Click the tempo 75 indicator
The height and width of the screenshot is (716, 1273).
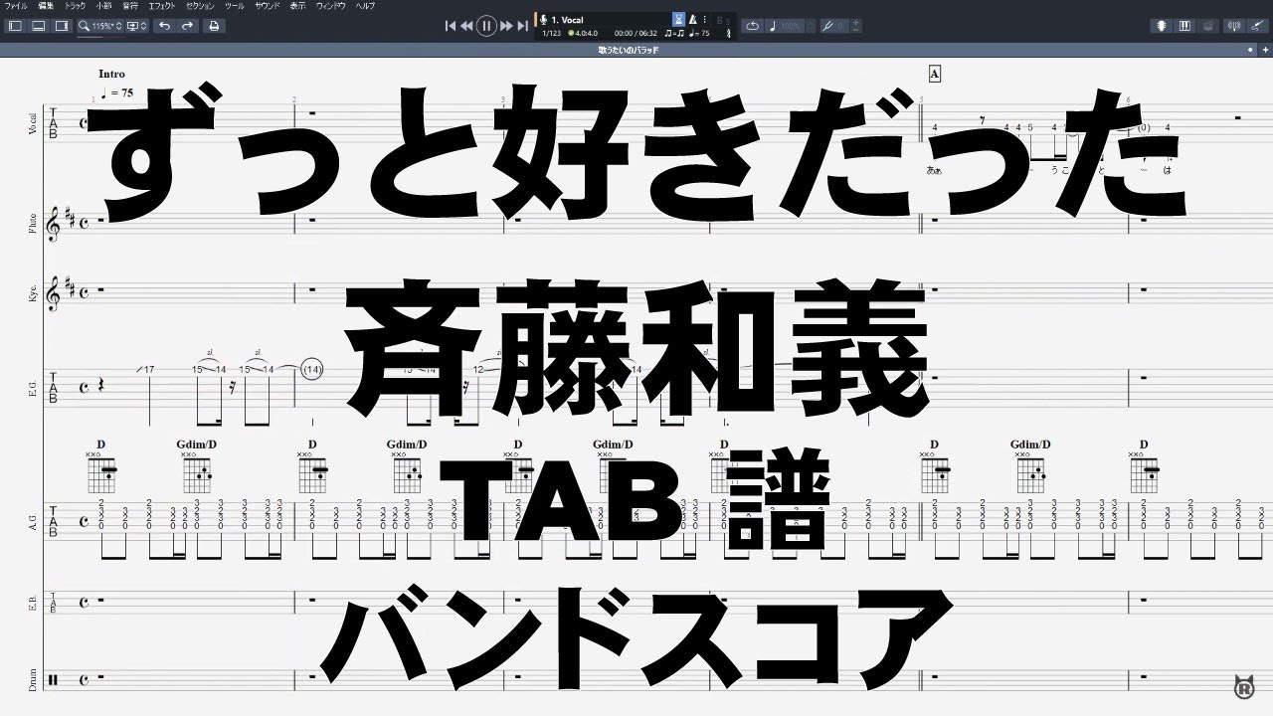699,33
